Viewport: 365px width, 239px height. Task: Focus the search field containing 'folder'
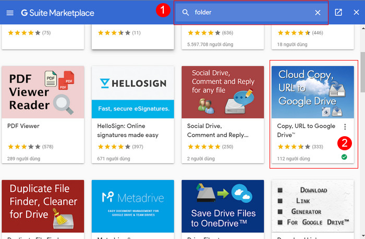click(x=251, y=13)
